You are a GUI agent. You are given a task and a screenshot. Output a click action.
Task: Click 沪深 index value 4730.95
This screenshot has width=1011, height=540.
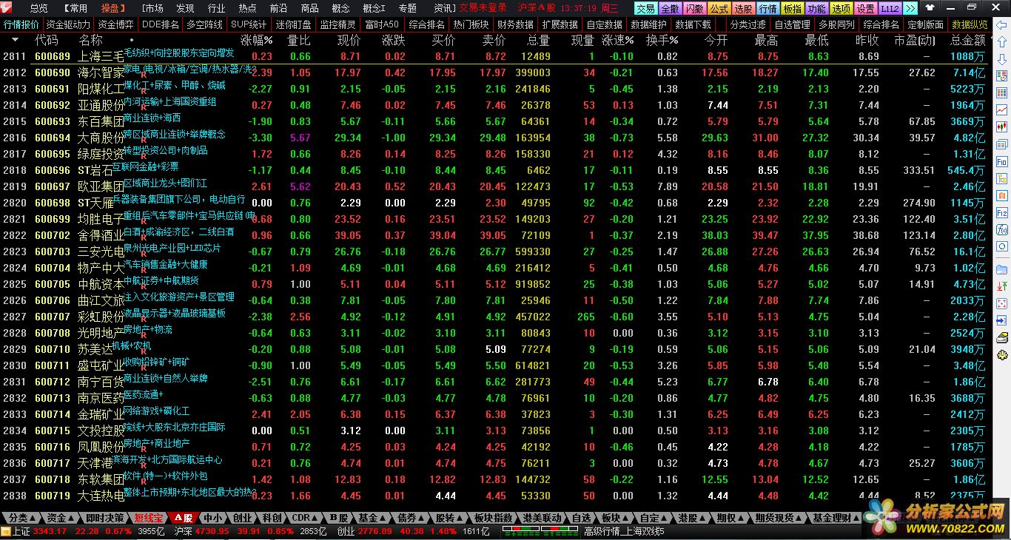click(212, 531)
